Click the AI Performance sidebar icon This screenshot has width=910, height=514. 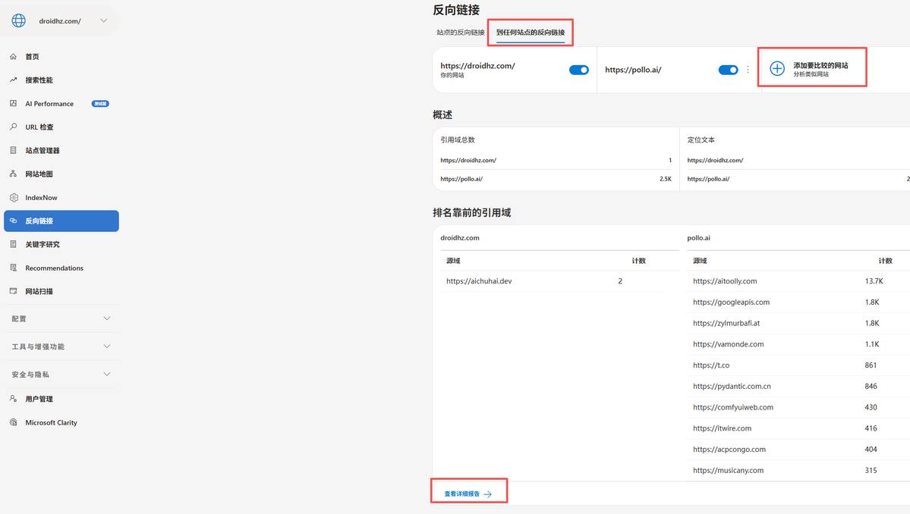(14, 103)
